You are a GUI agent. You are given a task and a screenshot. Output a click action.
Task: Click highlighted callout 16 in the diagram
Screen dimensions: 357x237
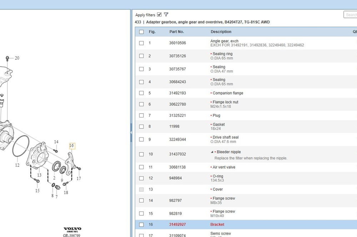71,146
